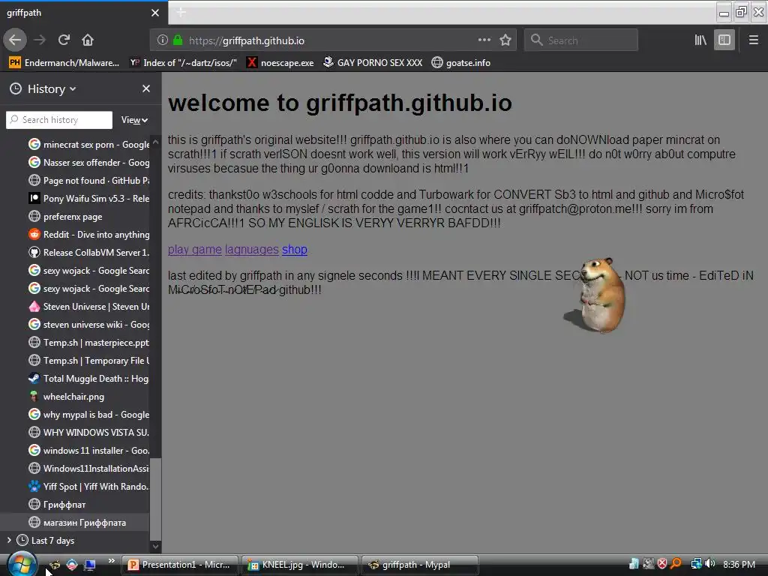
Task: Open the Windows Start orb
Action: (x=22, y=564)
